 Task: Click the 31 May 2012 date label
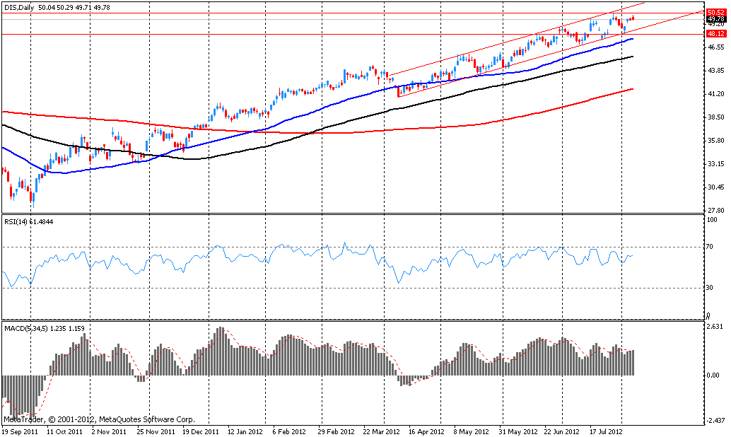(517, 431)
